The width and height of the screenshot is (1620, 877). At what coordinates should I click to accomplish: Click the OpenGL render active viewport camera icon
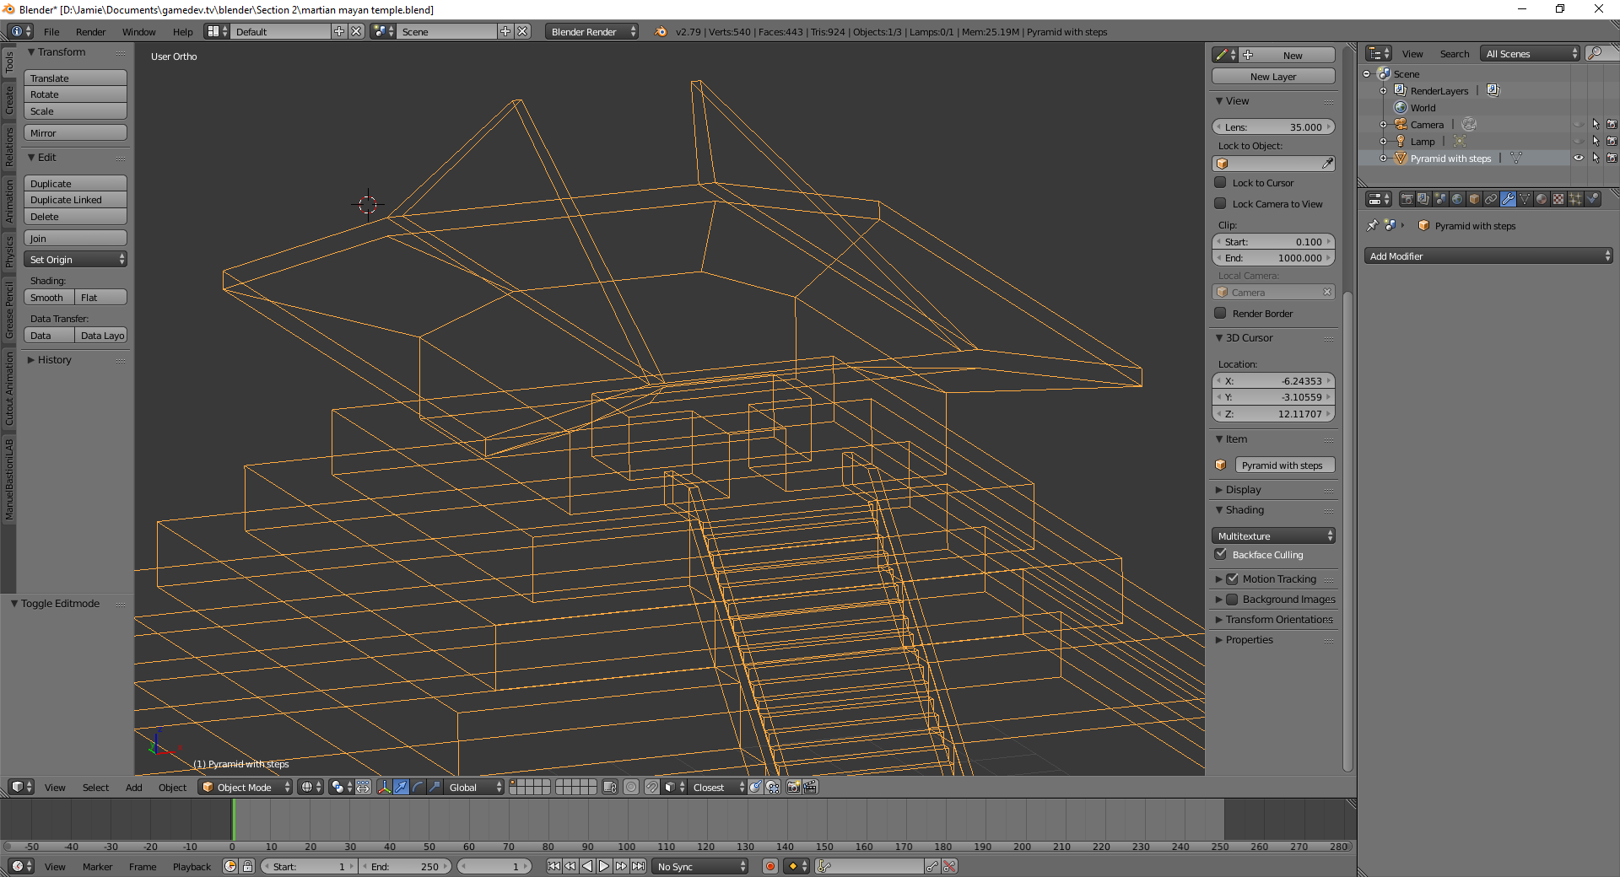793,787
